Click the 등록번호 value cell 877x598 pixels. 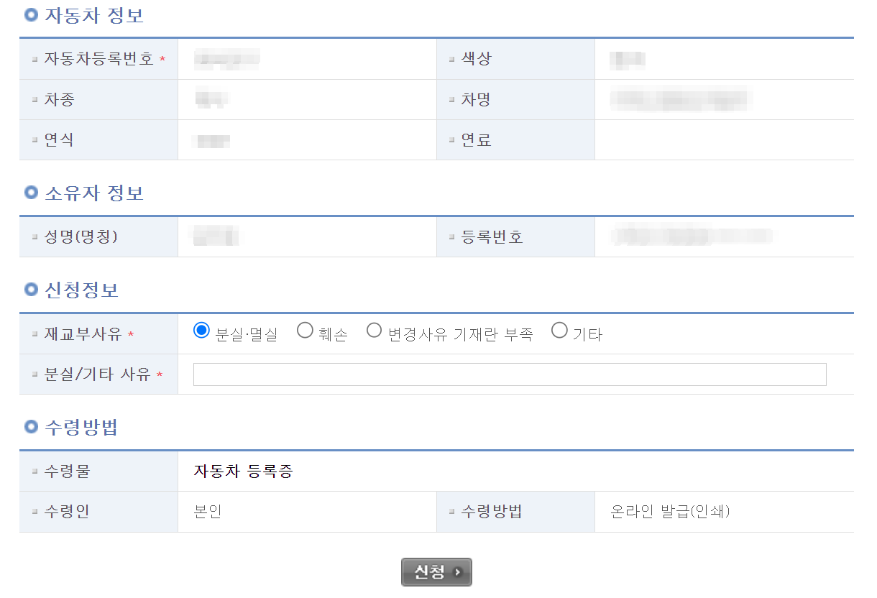coord(725,236)
